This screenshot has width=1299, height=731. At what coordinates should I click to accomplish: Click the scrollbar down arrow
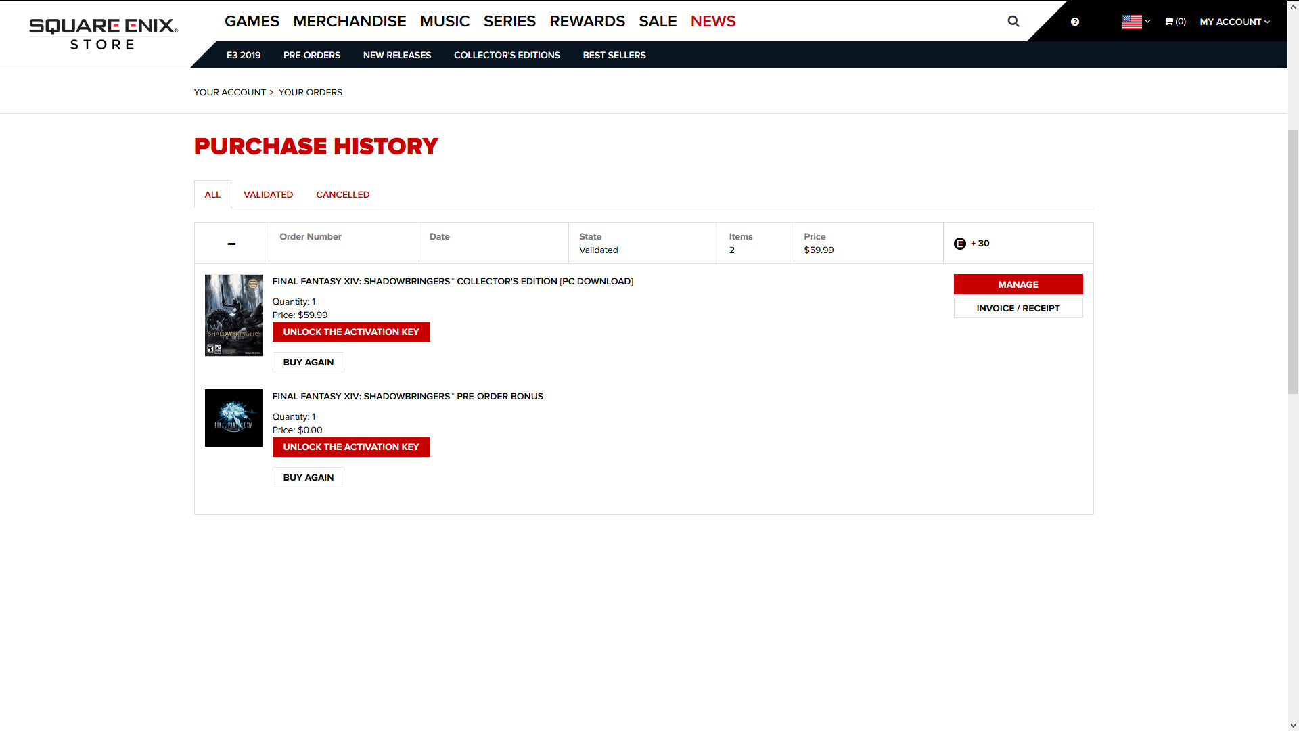pyautogui.click(x=1293, y=725)
